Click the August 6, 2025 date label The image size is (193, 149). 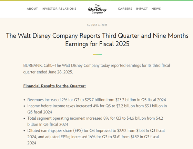97,25
